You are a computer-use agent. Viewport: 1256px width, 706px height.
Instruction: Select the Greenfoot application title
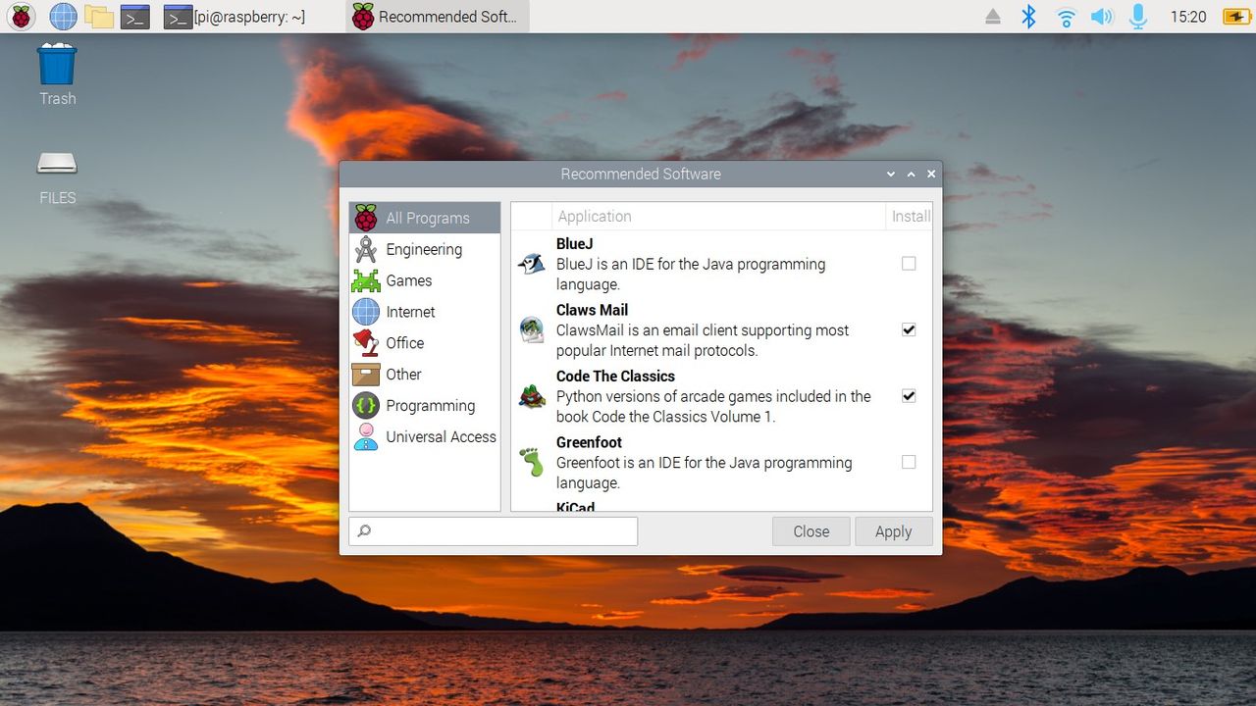click(589, 442)
